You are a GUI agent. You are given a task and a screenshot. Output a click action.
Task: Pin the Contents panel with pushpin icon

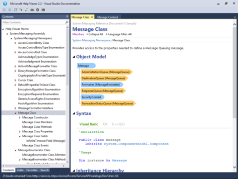coord(67,16)
